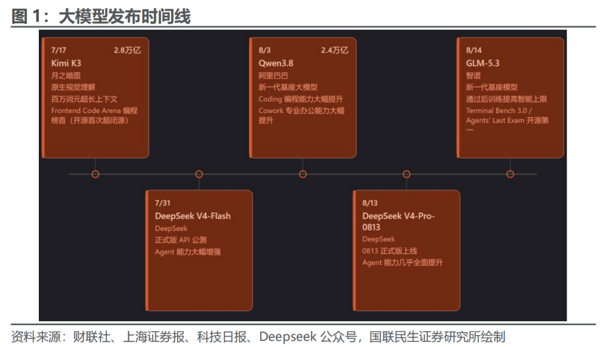Click the 阿里巴巴 company label

(273, 75)
